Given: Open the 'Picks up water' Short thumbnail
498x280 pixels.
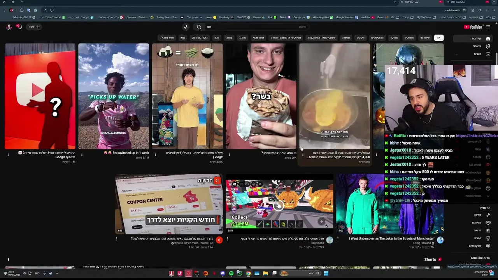Looking at the screenshot, I should [x=114, y=96].
